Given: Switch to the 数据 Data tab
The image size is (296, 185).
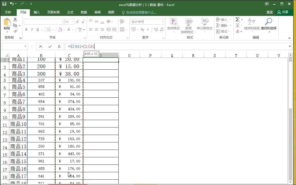Looking at the screenshot, I should pos(84,12).
